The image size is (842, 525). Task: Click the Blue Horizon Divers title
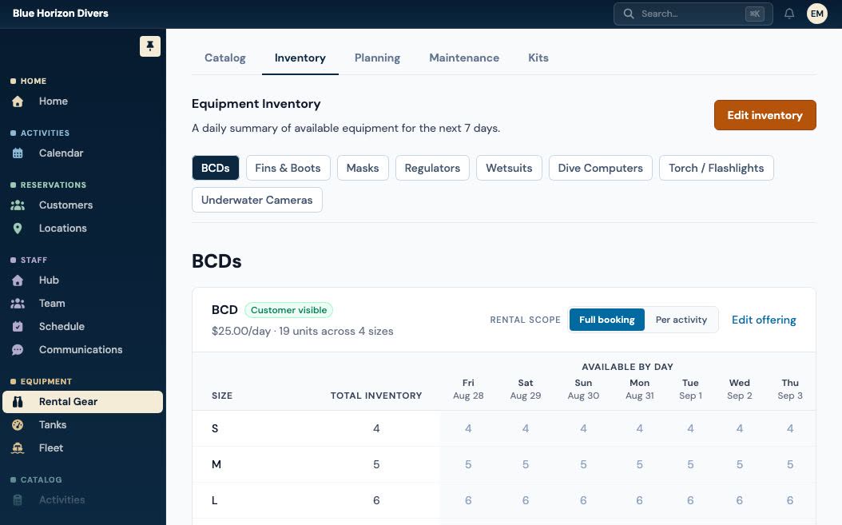click(x=61, y=14)
